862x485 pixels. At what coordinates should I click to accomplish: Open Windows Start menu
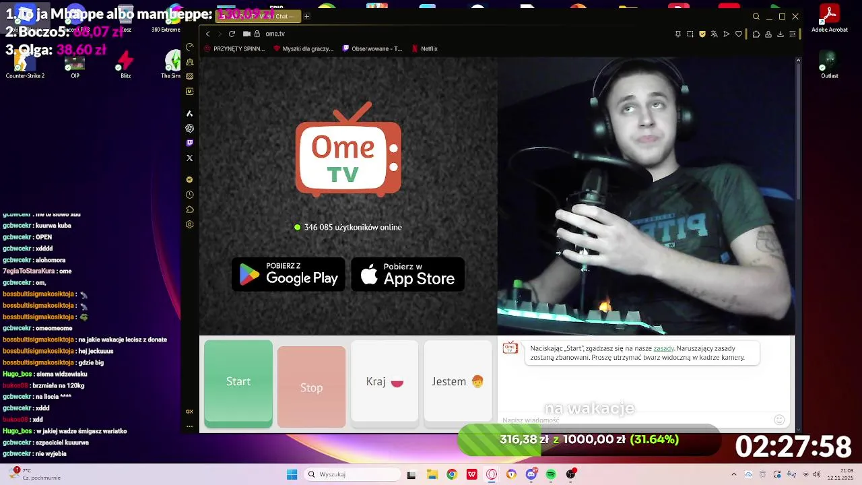(x=292, y=474)
